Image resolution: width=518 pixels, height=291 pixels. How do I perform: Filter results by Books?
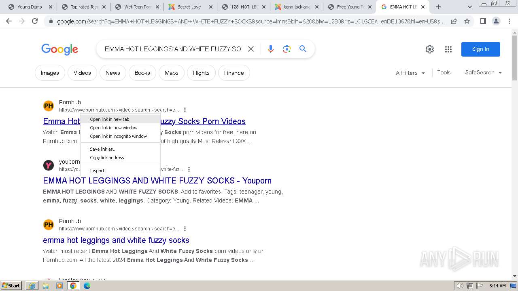tap(142, 73)
